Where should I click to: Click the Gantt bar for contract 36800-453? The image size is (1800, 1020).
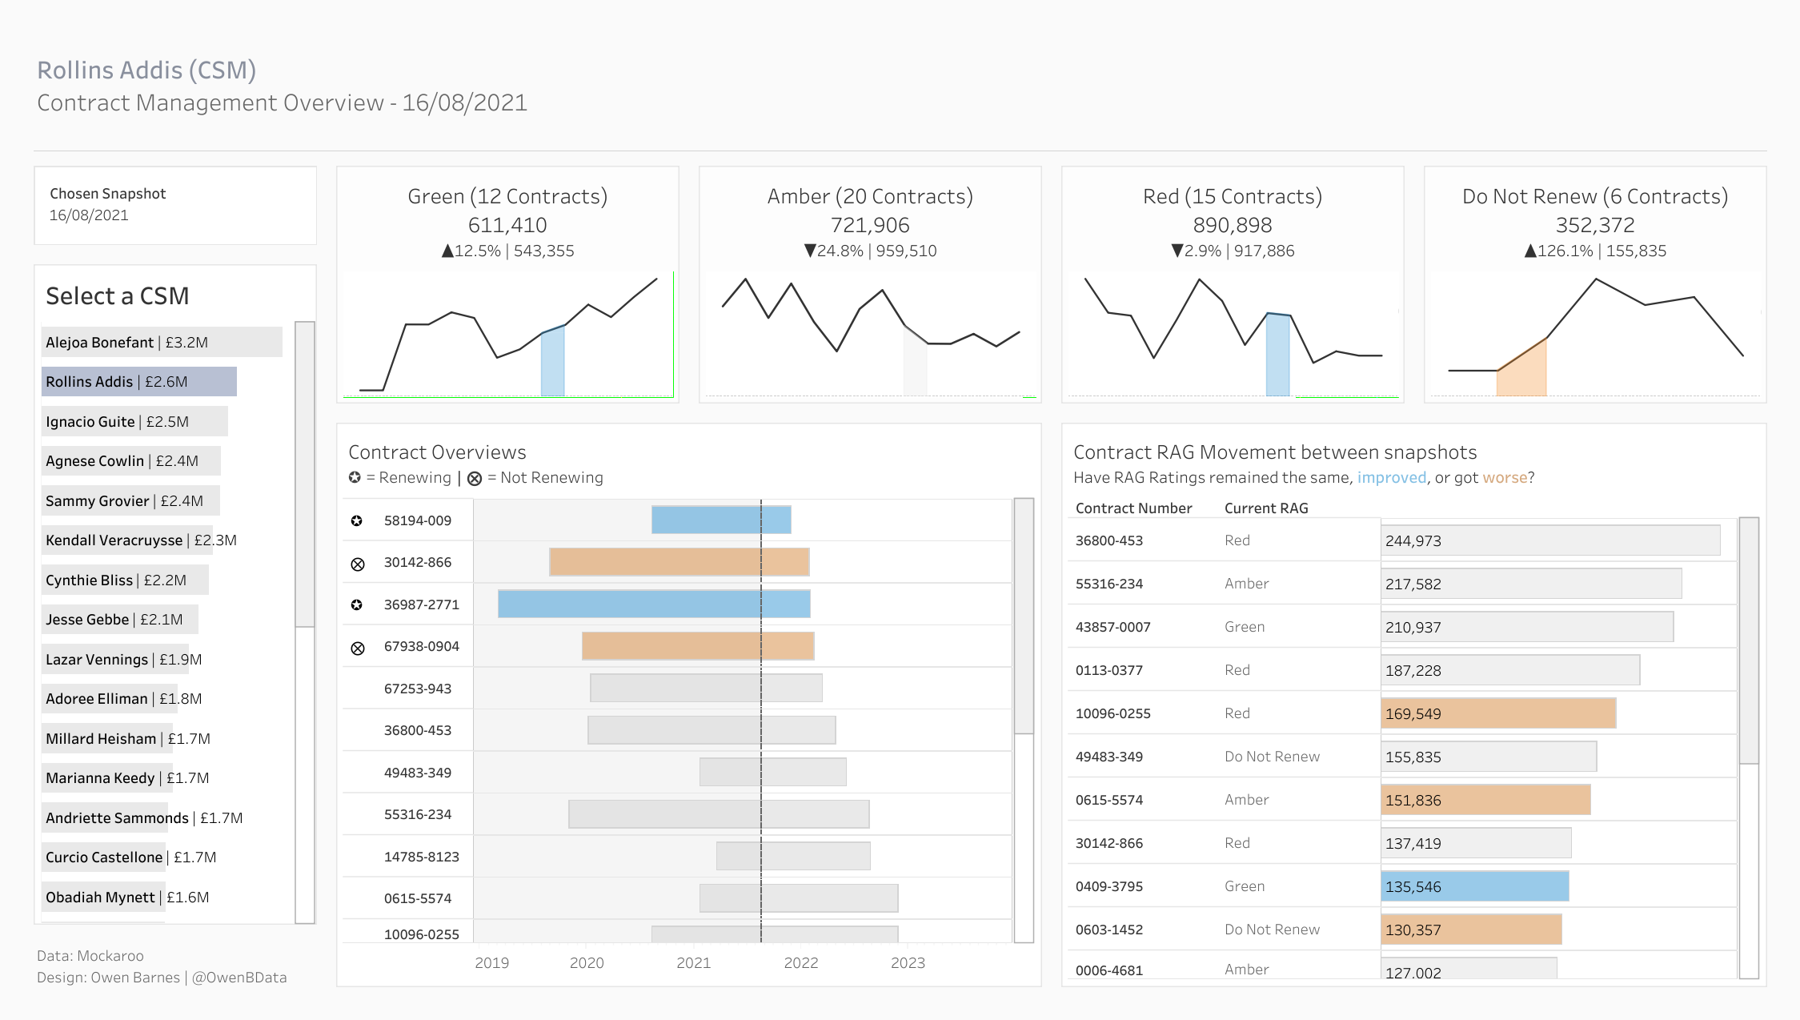(712, 730)
